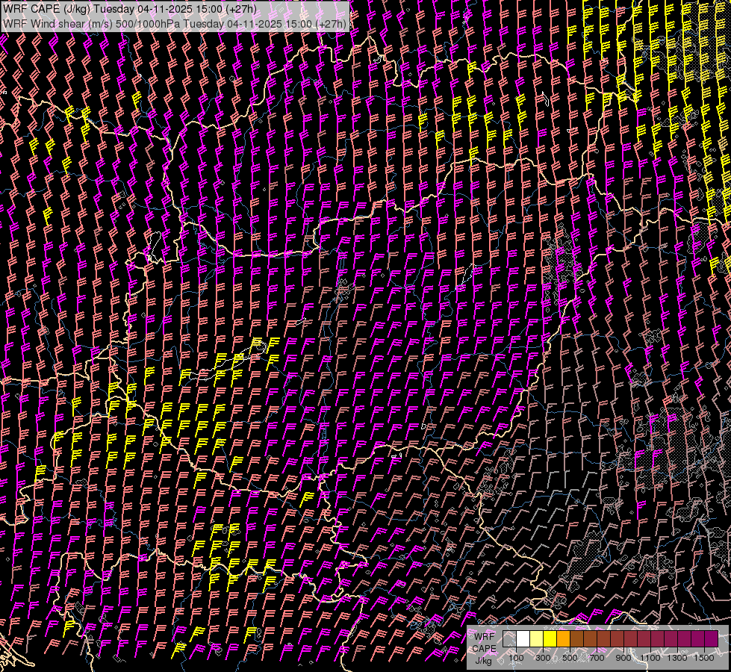Image resolution: width=731 pixels, height=672 pixels.
Task: Select the CAPE word in the legend box
Action: (x=484, y=648)
